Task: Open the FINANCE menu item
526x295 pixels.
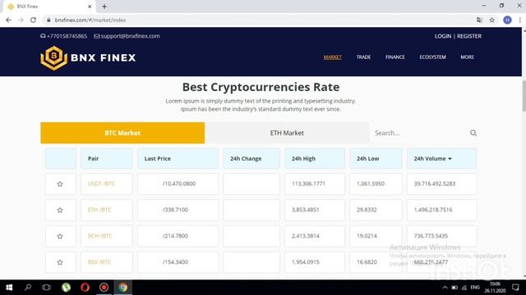Action: (395, 57)
